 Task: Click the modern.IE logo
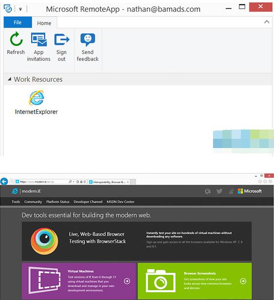(26, 191)
